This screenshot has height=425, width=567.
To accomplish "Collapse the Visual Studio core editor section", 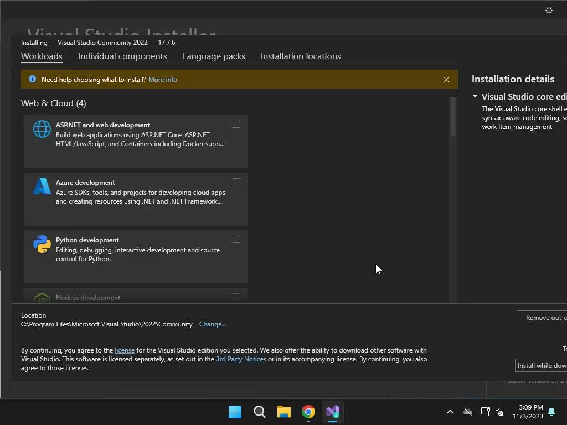I will pos(475,96).
